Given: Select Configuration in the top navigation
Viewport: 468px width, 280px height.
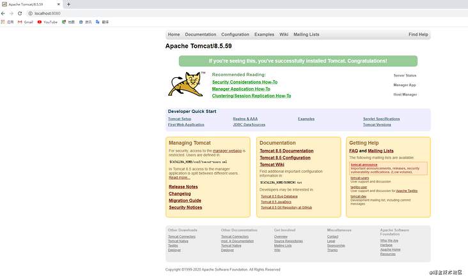Looking at the screenshot, I should (x=235, y=34).
